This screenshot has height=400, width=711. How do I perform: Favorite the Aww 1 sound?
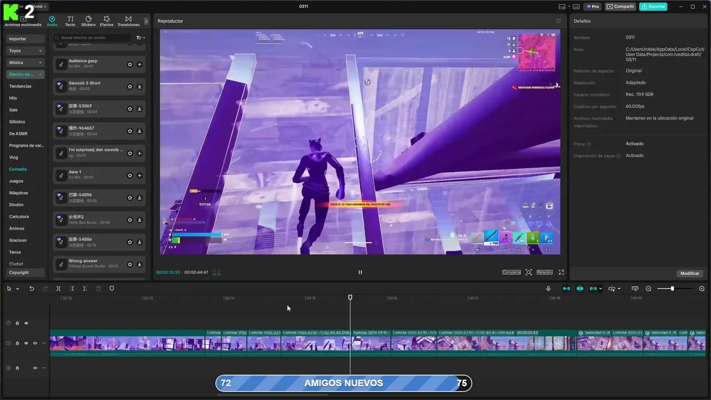pyautogui.click(x=130, y=176)
